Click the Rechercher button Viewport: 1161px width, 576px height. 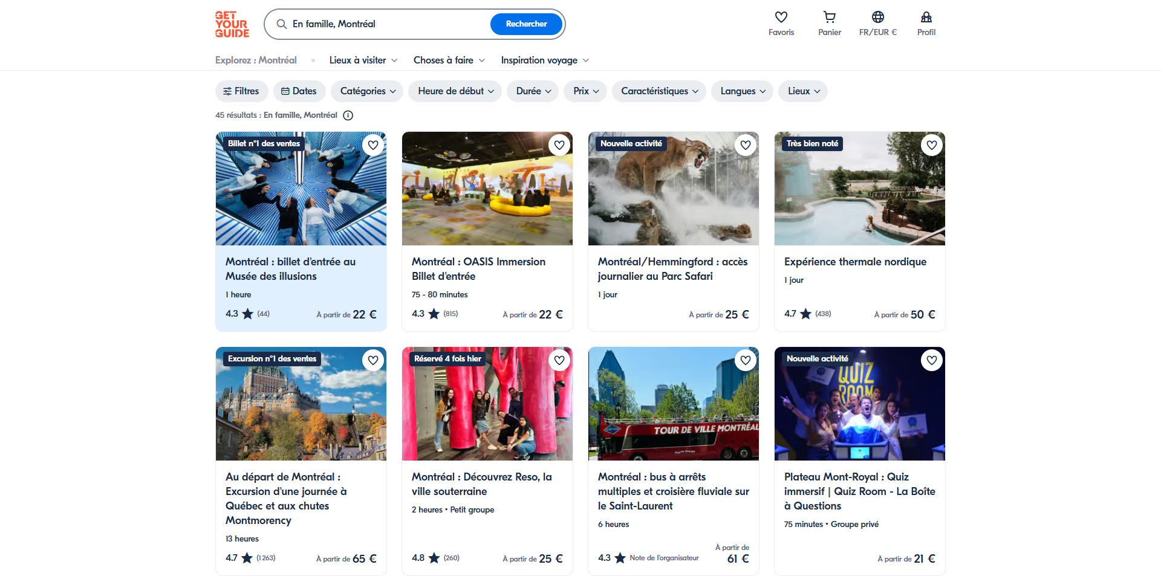pos(526,24)
